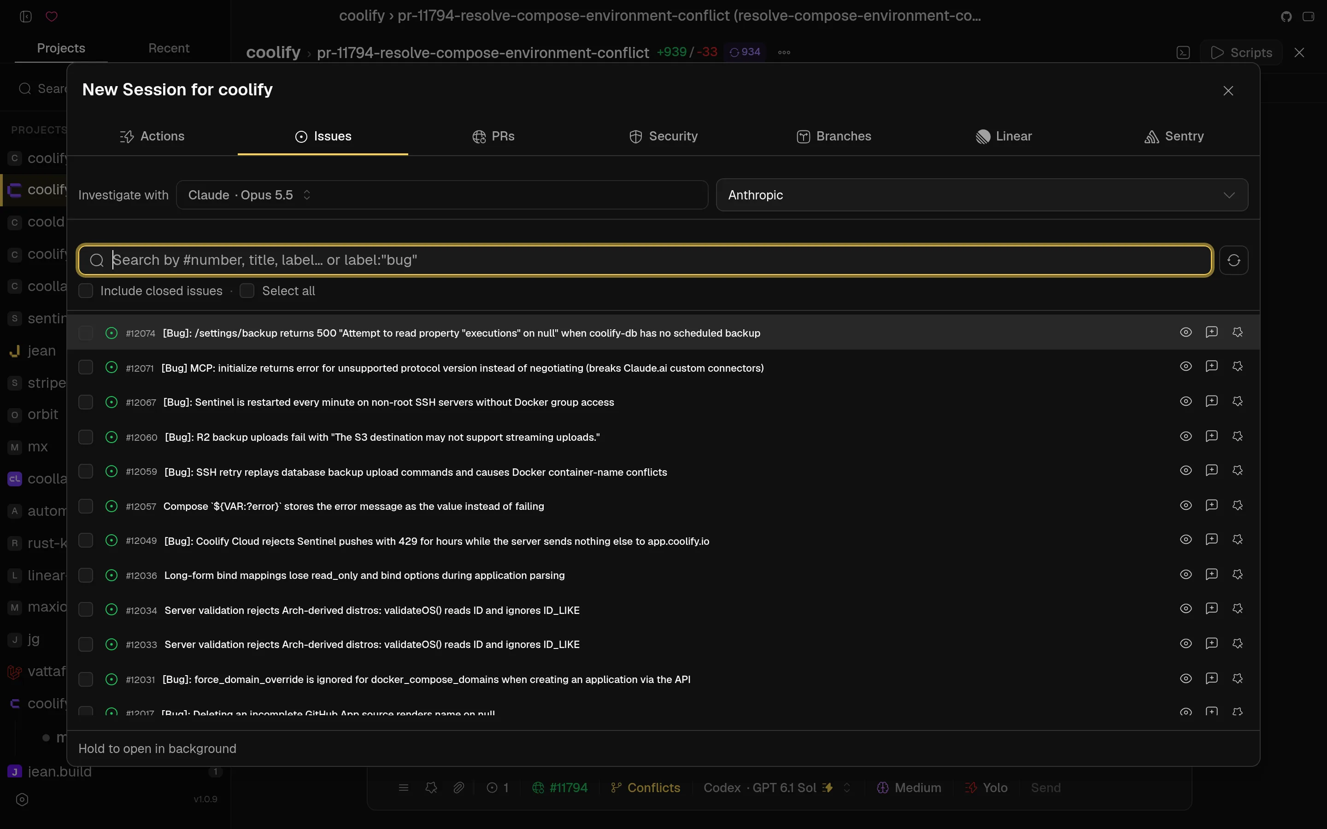
Task: Select checkbox for issue #12031
Action: click(86, 679)
